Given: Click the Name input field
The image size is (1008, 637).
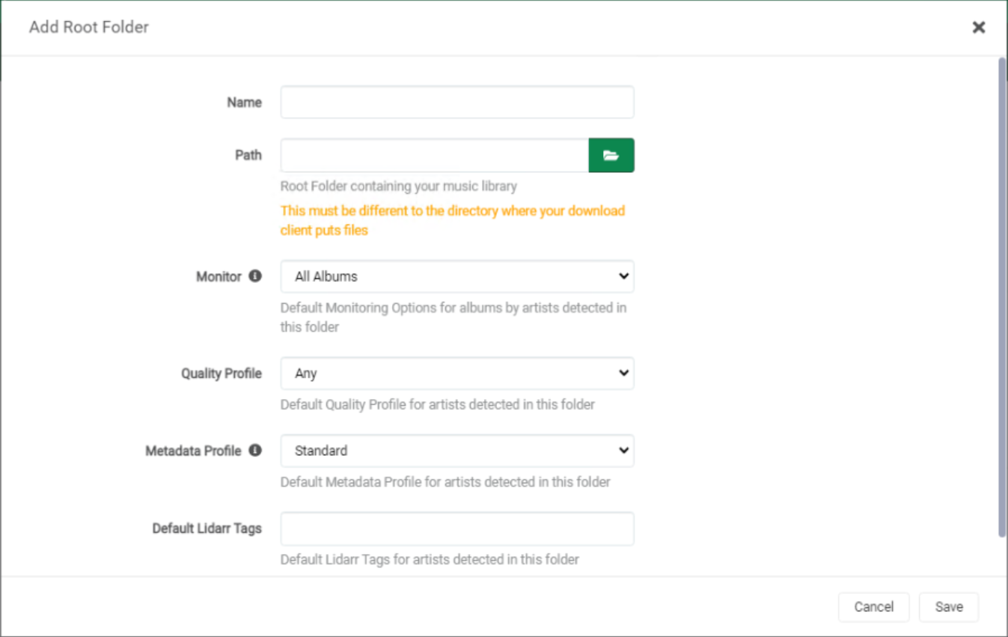Looking at the screenshot, I should coord(457,103).
